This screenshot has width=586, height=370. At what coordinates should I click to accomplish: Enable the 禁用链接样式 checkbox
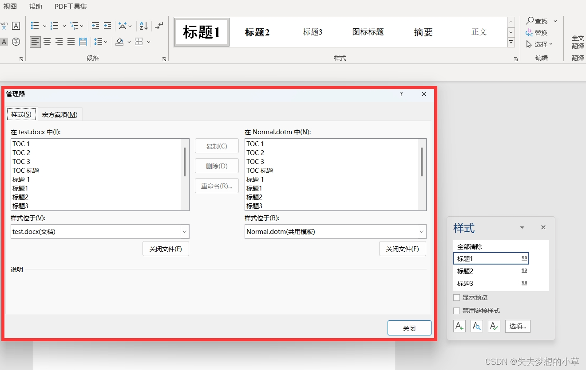(456, 311)
